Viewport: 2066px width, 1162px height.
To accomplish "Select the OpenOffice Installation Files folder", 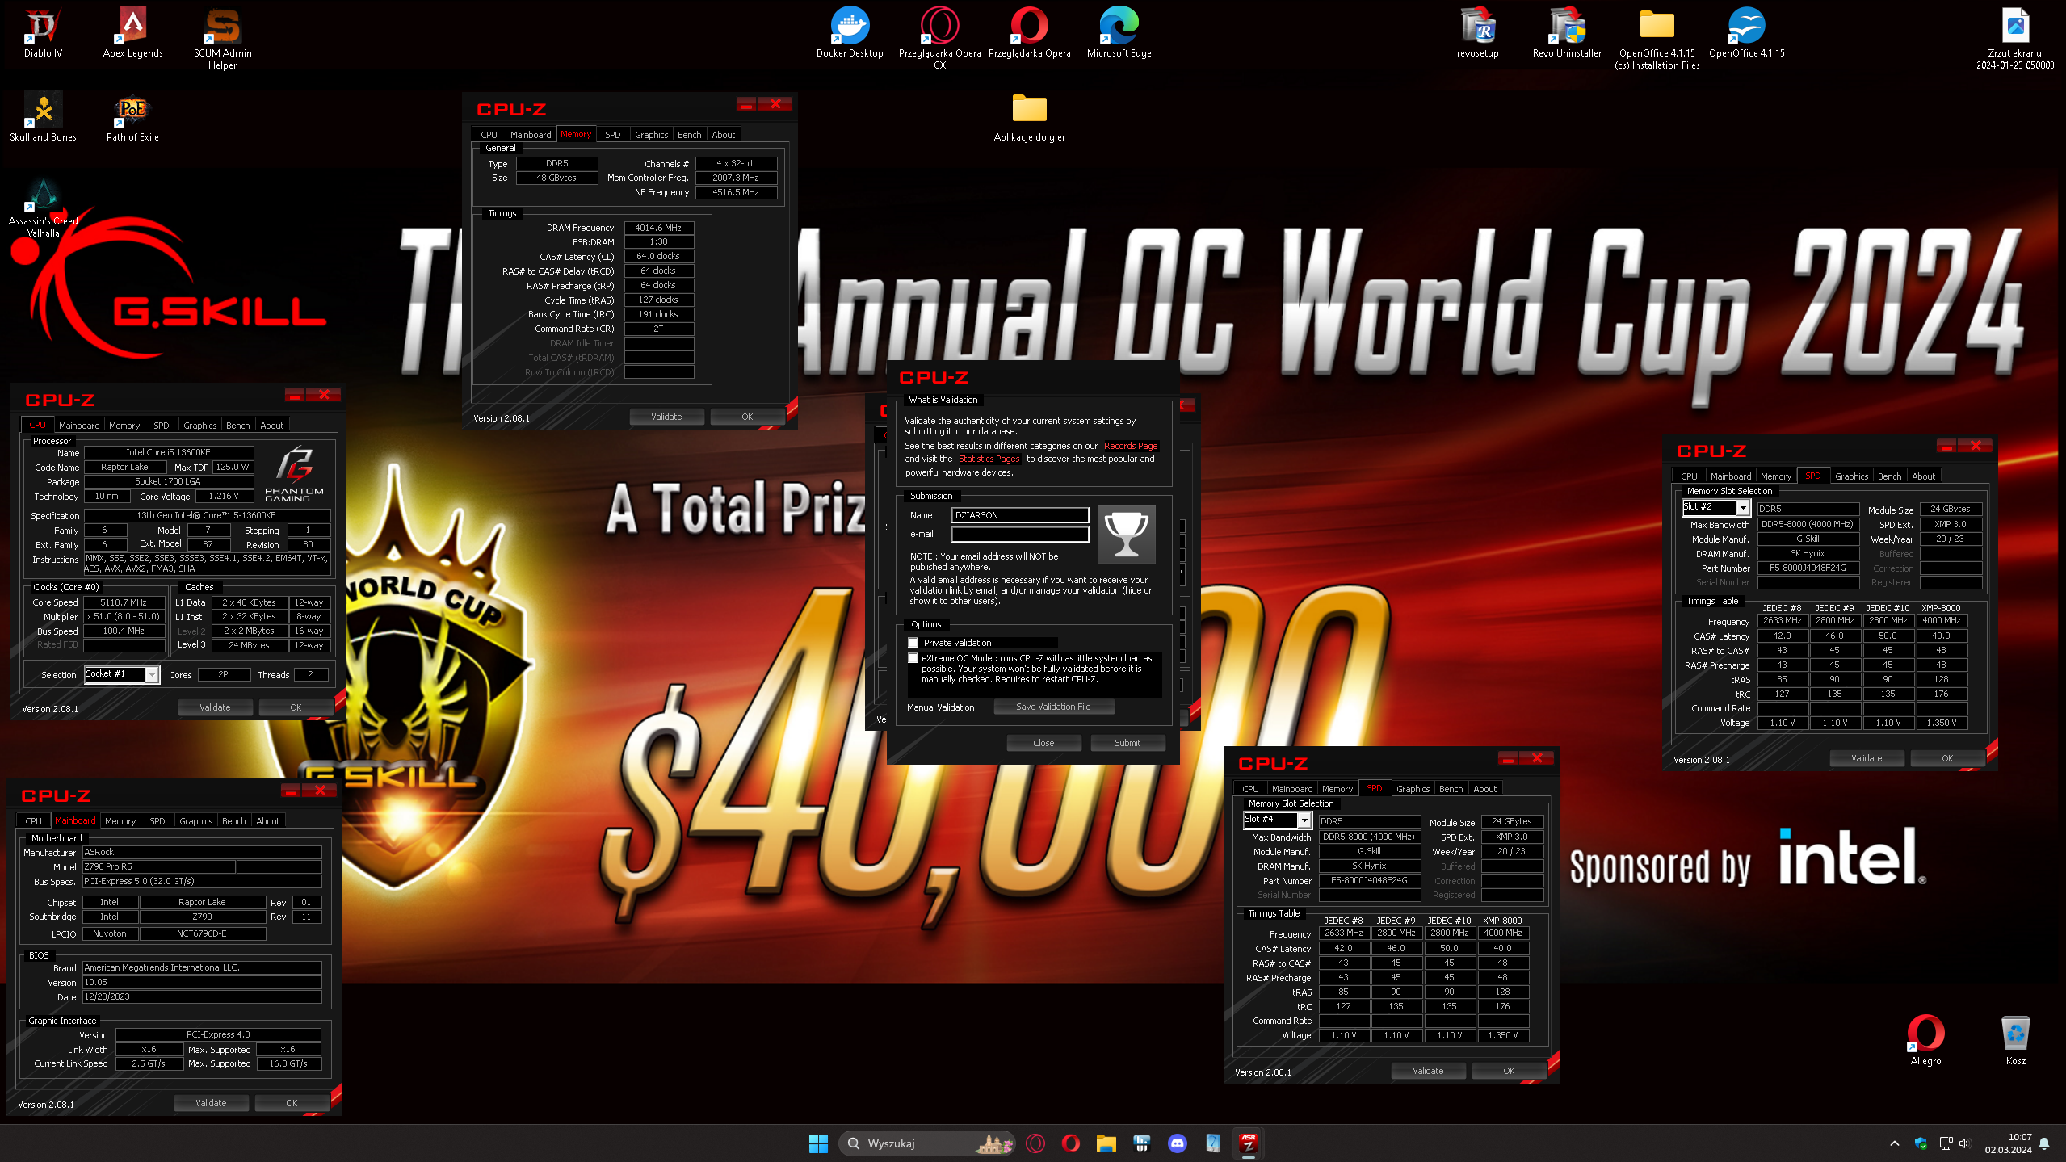I will pyautogui.click(x=1657, y=39).
